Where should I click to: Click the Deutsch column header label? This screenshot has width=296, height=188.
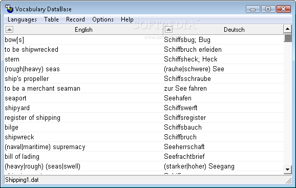234,30
